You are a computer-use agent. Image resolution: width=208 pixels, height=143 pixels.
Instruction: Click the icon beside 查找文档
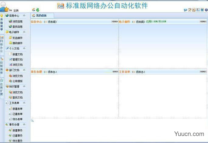click(x=10, y=97)
